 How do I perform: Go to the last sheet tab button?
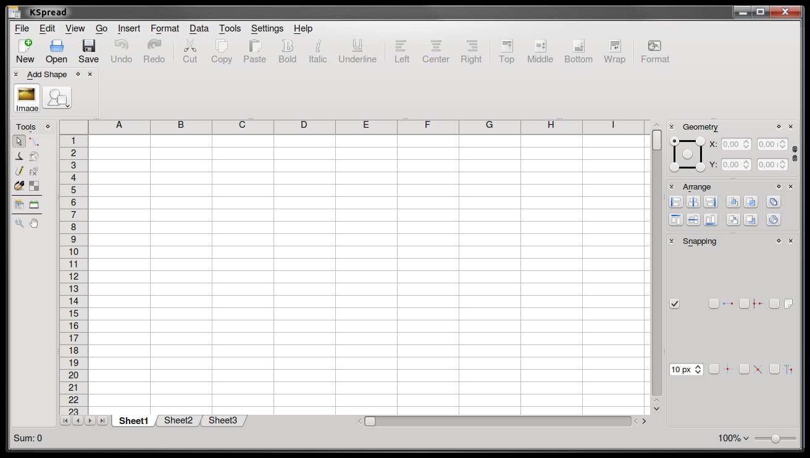tap(102, 420)
